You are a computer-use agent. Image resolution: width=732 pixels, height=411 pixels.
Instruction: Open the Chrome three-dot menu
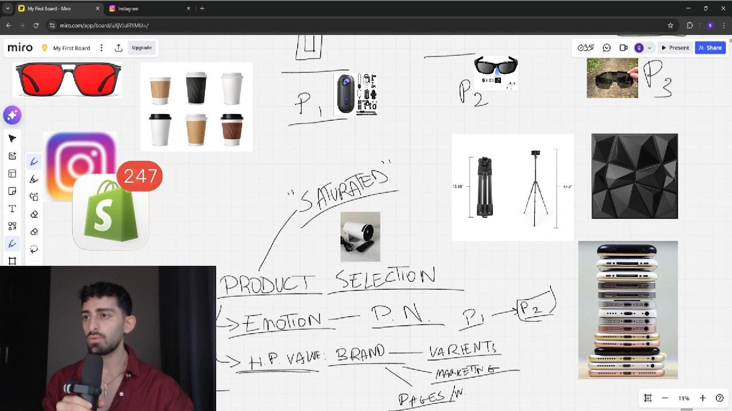(x=724, y=25)
